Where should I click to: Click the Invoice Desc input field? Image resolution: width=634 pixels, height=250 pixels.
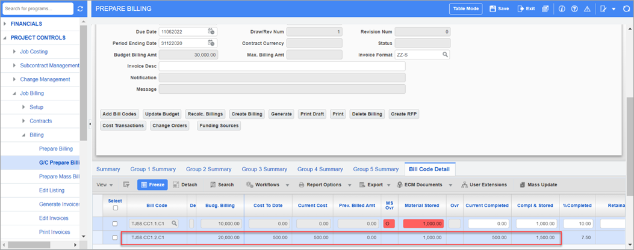pyautogui.click(x=282, y=66)
